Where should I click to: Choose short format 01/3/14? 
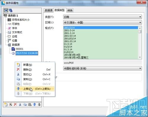pyautogui.click(x=101, y=47)
